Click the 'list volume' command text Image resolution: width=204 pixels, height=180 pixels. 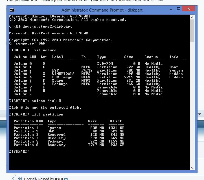[44, 50]
